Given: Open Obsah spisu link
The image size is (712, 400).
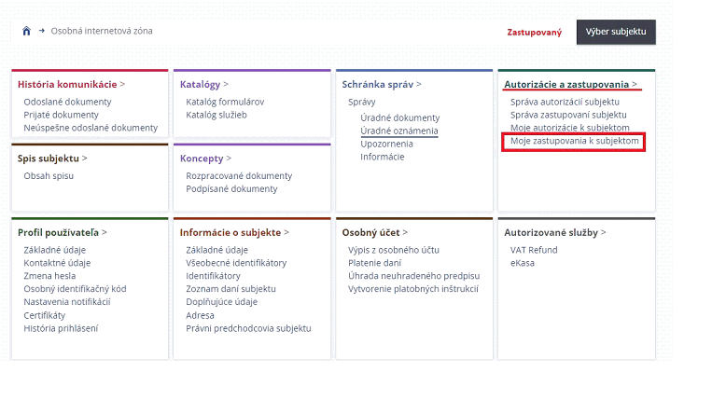Looking at the screenshot, I should coord(49,176).
